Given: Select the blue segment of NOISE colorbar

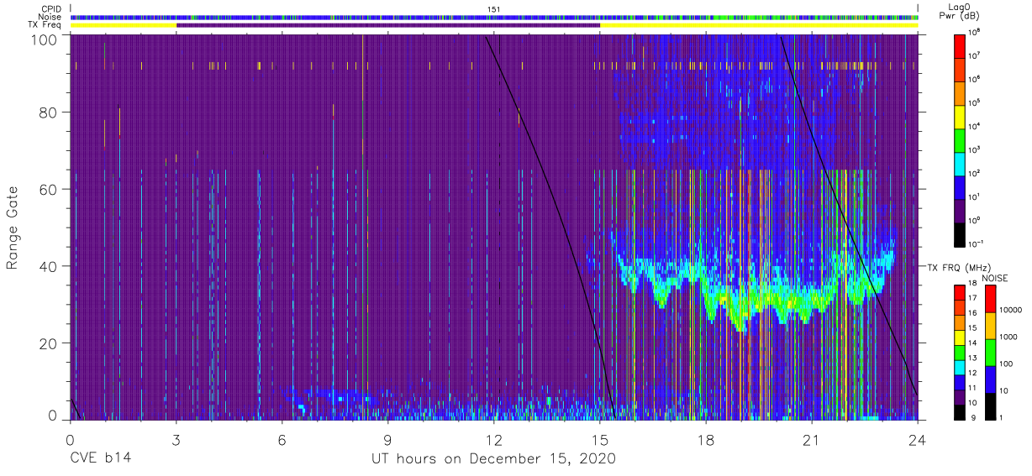Looking at the screenshot, I should pyautogui.click(x=989, y=379).
